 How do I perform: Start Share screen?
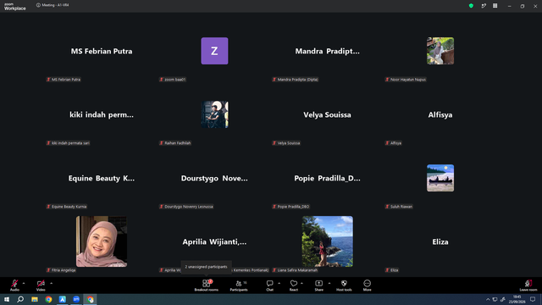tap(318, 286)
